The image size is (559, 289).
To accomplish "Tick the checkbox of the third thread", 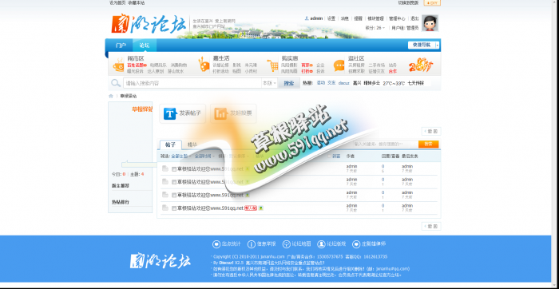I will (x=174, y=196).
